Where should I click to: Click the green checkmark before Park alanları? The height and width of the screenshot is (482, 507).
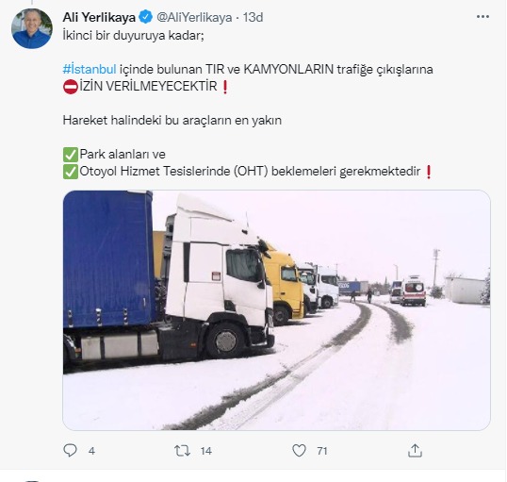pyautogui.click(x=71, y=155)
